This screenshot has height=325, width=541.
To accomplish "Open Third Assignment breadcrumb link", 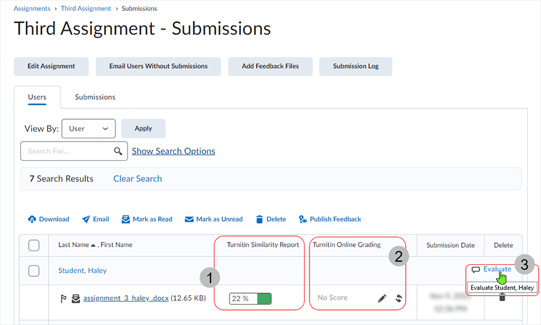I will pos(86,8).
